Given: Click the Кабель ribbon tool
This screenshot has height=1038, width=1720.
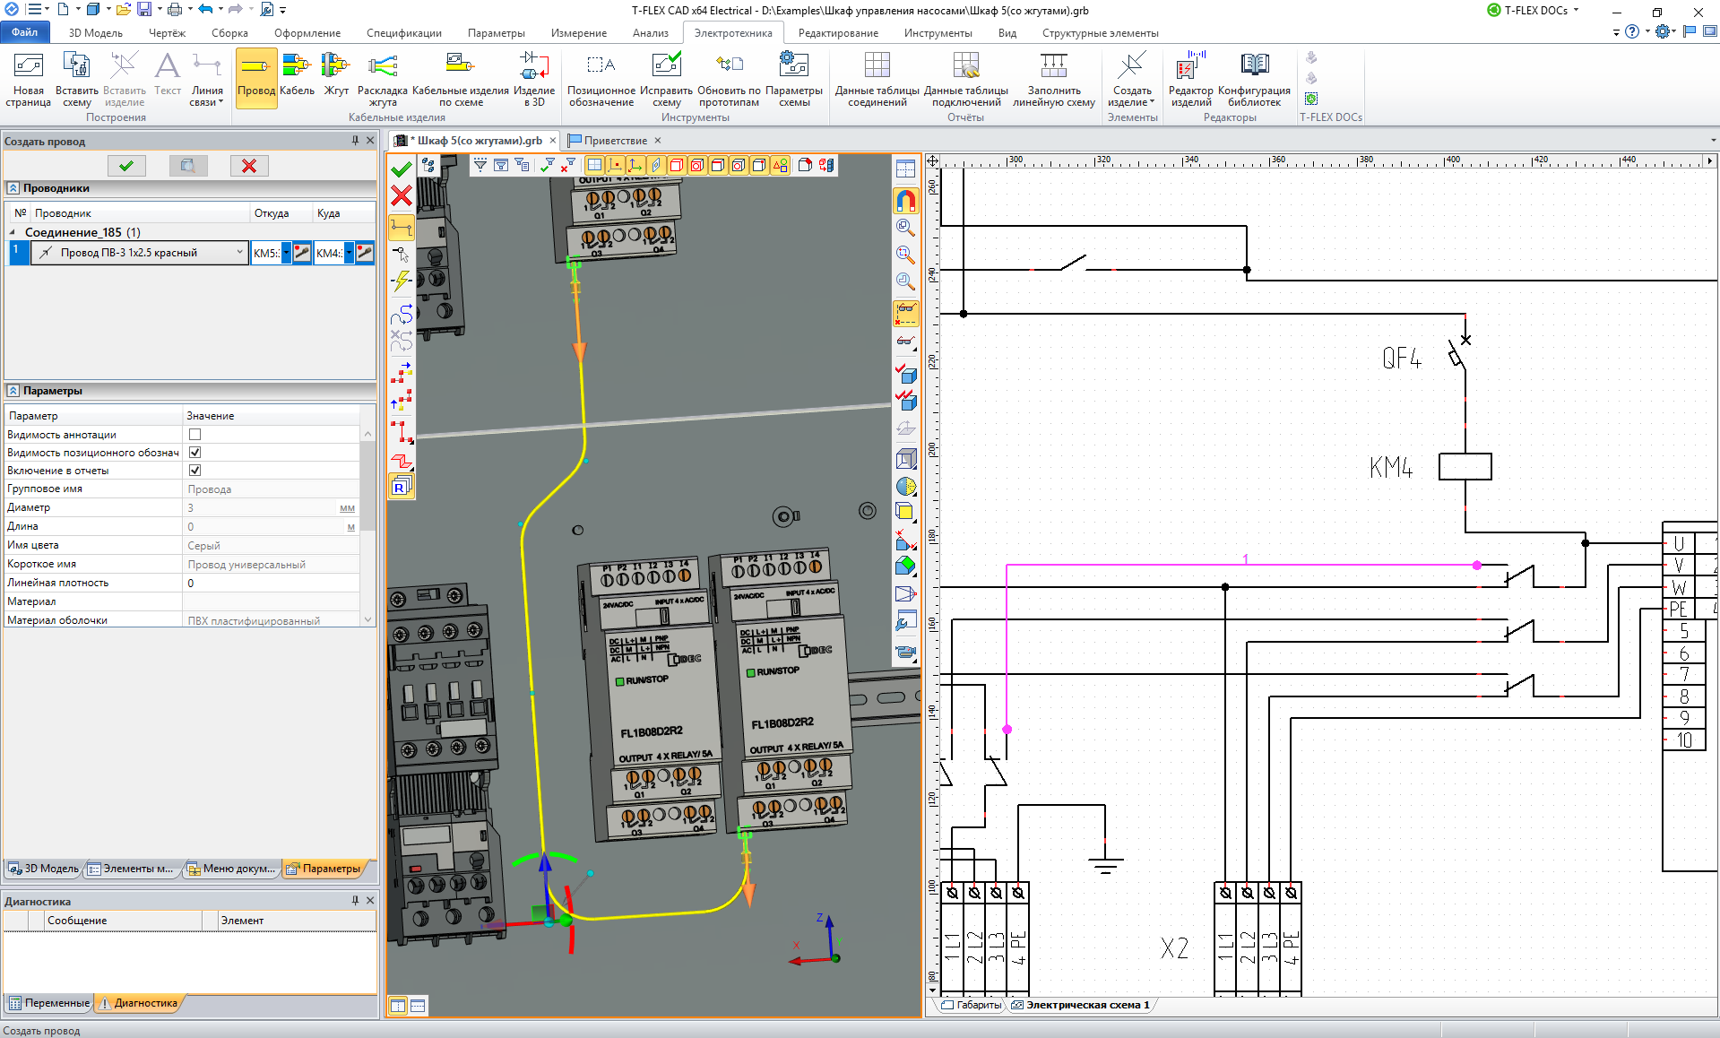Looking at the screenshot, I should [x=297, y=78].
